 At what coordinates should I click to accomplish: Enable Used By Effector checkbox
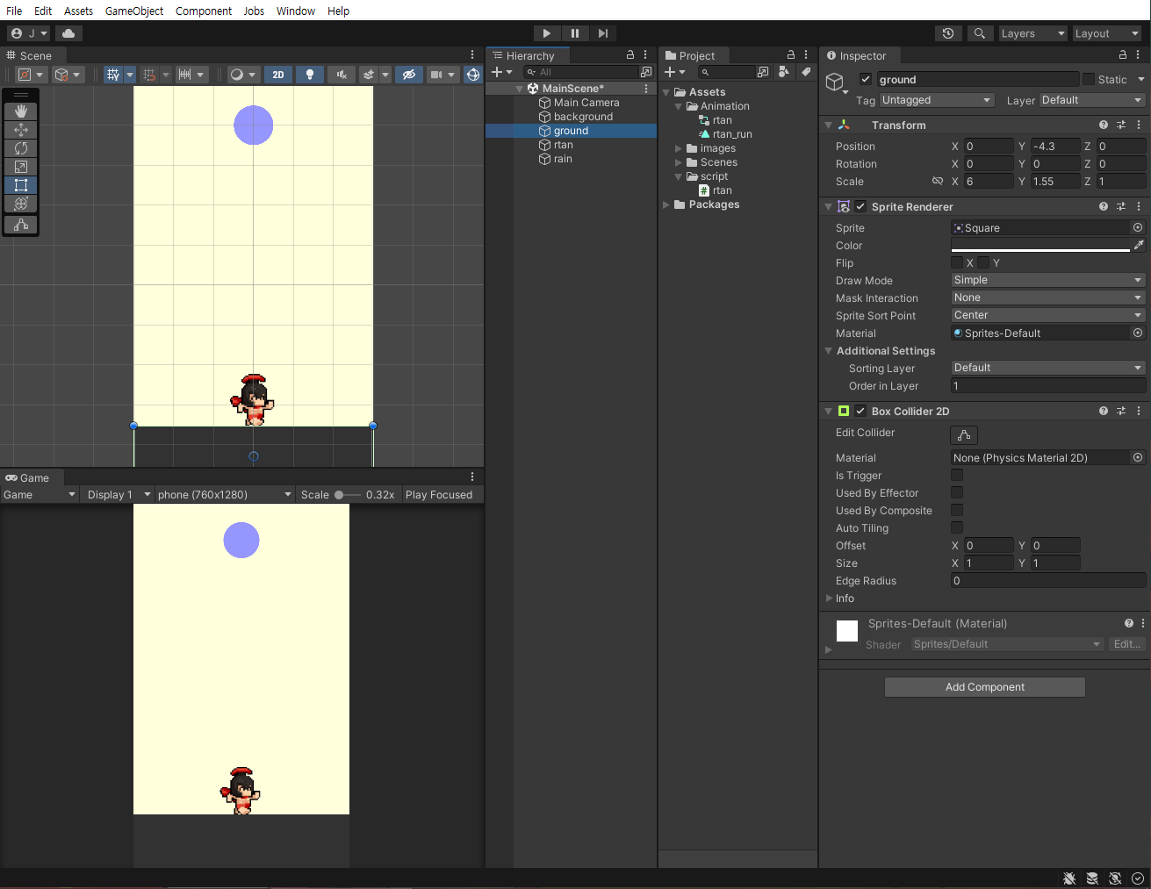click(x=957, y=492)
